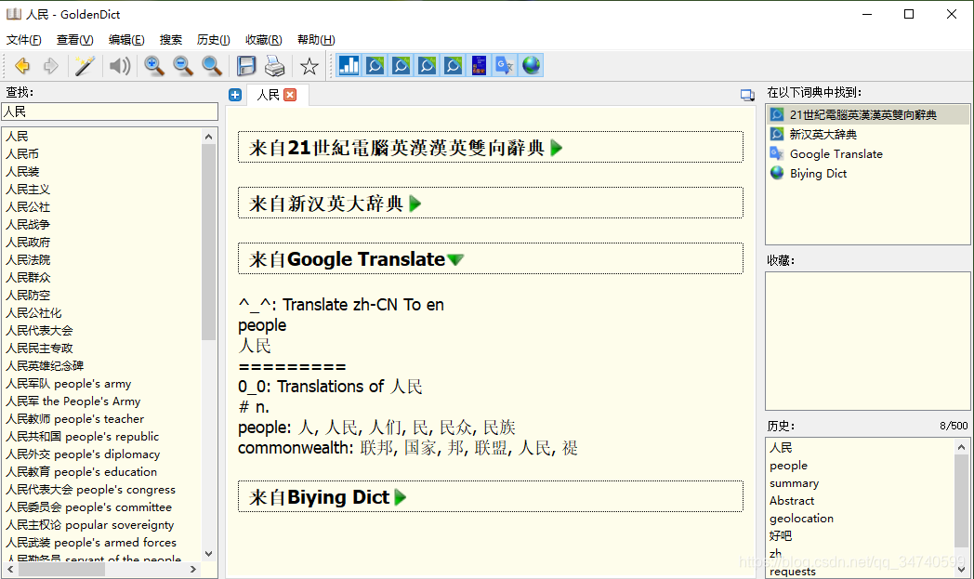Select 21世紀電腦英漢漢英雙向辭典 in found-in list
This screenshot has width=974, height=579.
point(867,115)
